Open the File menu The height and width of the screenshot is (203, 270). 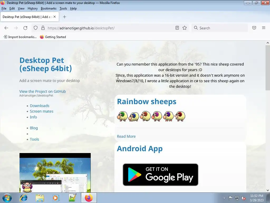click(x=4, y=8)
